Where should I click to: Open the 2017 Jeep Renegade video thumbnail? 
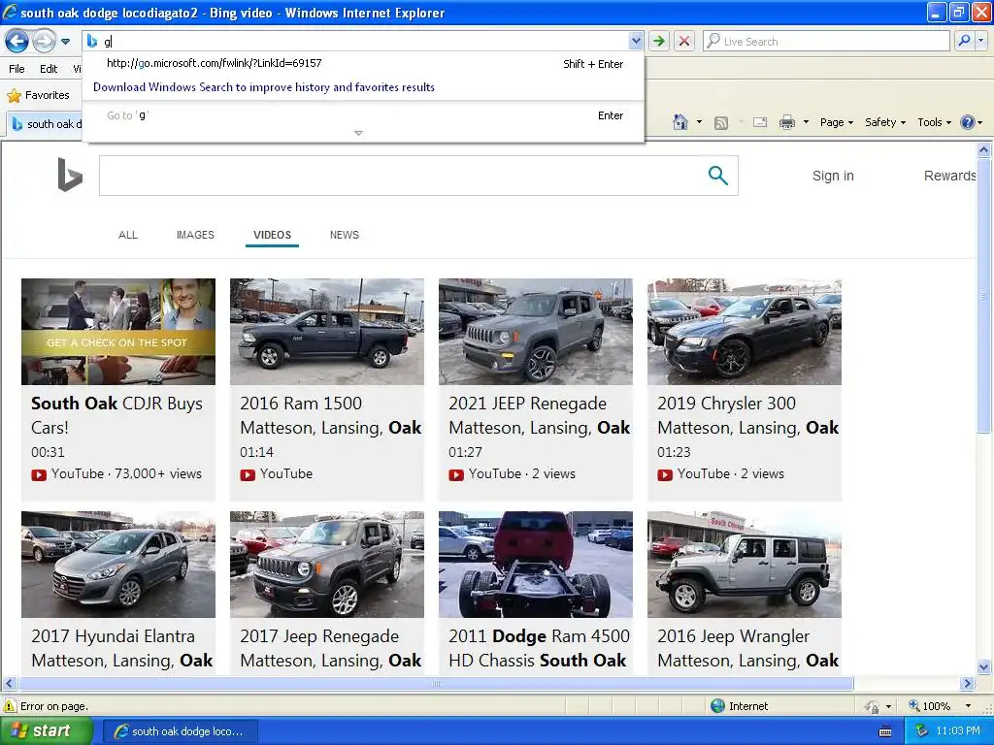coord(327,565)
